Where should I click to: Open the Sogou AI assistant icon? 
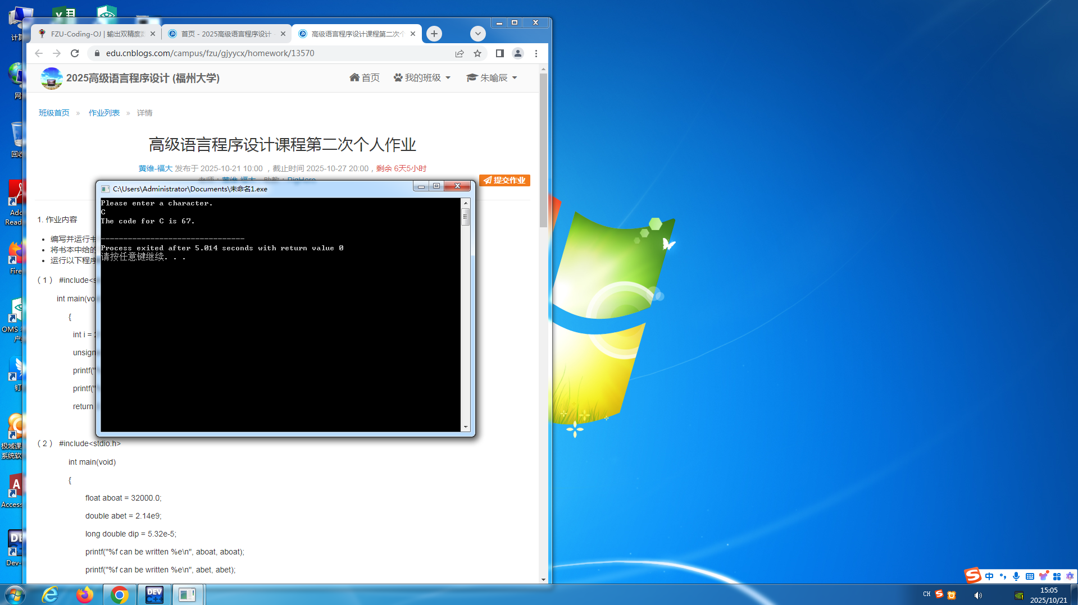[x=1070, y=576]
